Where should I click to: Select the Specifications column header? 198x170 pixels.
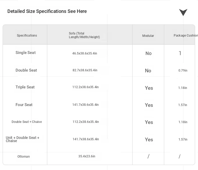27,36
